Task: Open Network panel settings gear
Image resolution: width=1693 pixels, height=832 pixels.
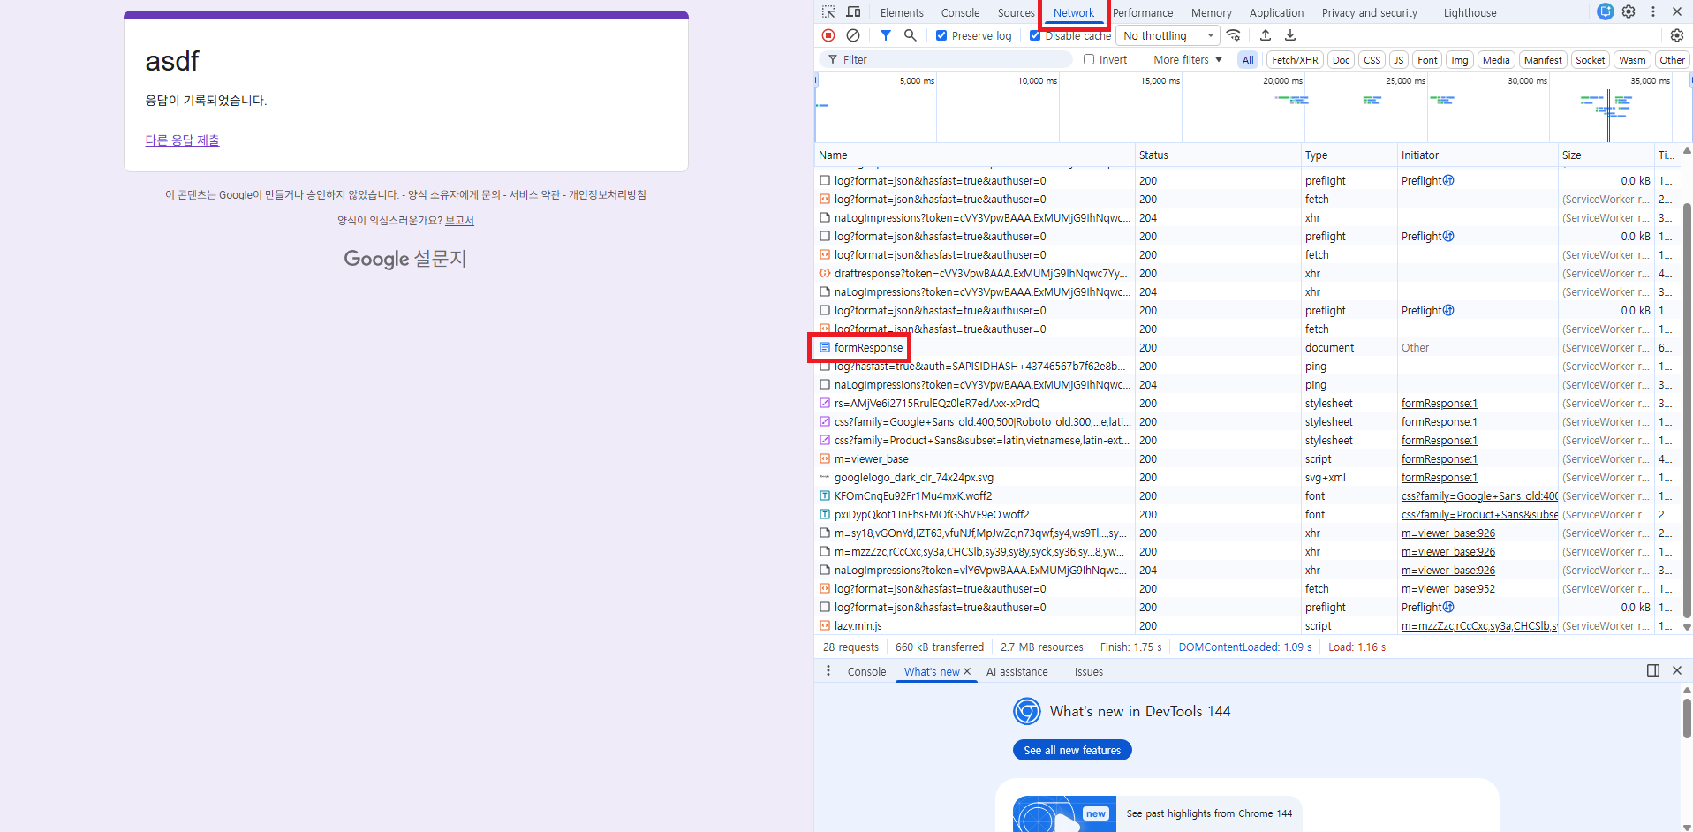Action: [x=1676, y=35]
